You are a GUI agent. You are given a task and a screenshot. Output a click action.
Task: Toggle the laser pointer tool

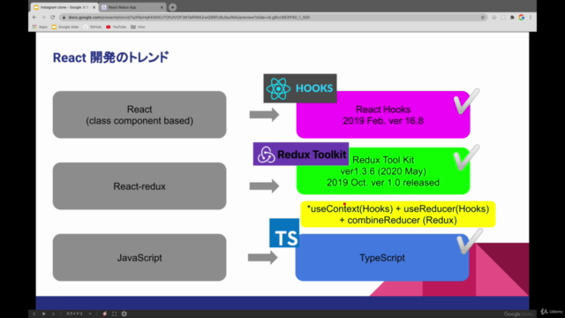point(104,314)
